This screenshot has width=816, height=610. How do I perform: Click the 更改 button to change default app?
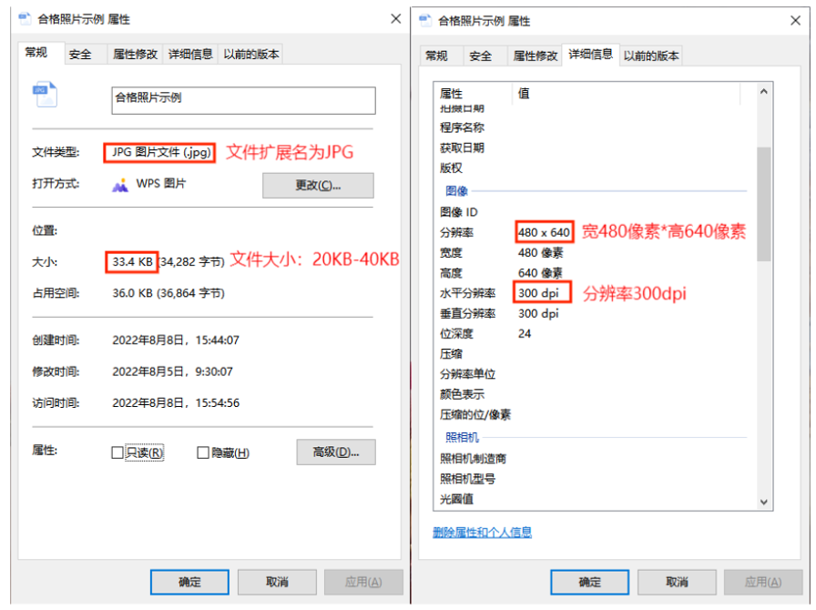click(x=318, y=186)
